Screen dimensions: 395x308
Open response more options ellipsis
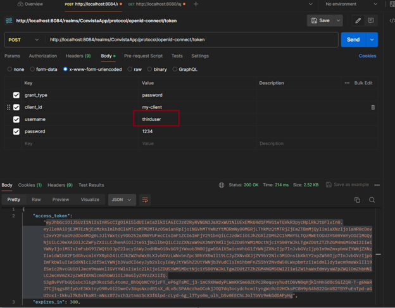coord(377,185)
